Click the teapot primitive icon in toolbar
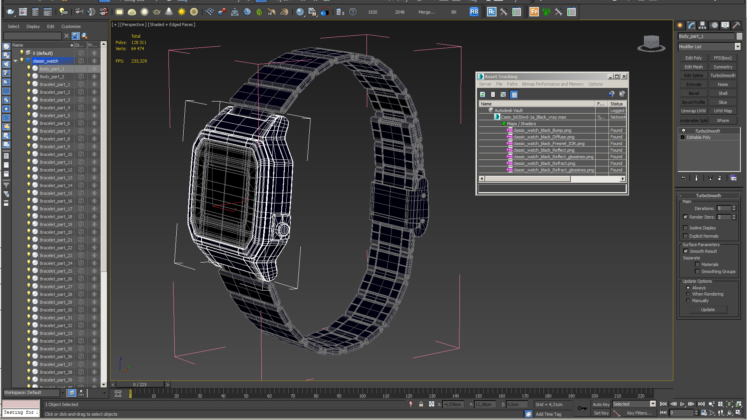 (x=156, y=12)
